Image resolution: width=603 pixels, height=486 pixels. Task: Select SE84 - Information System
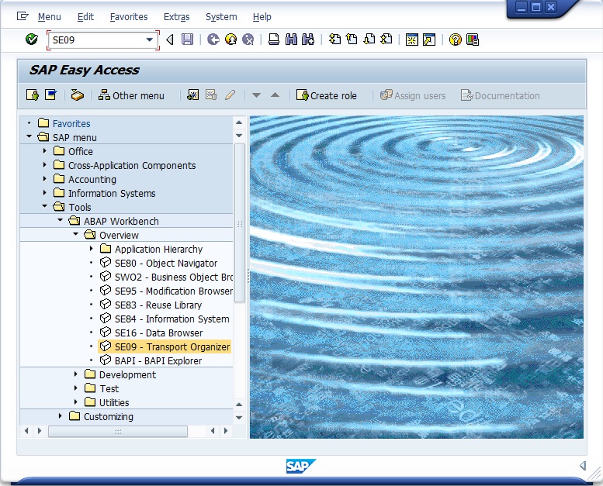pyautogui.click(x=172, y=319)
